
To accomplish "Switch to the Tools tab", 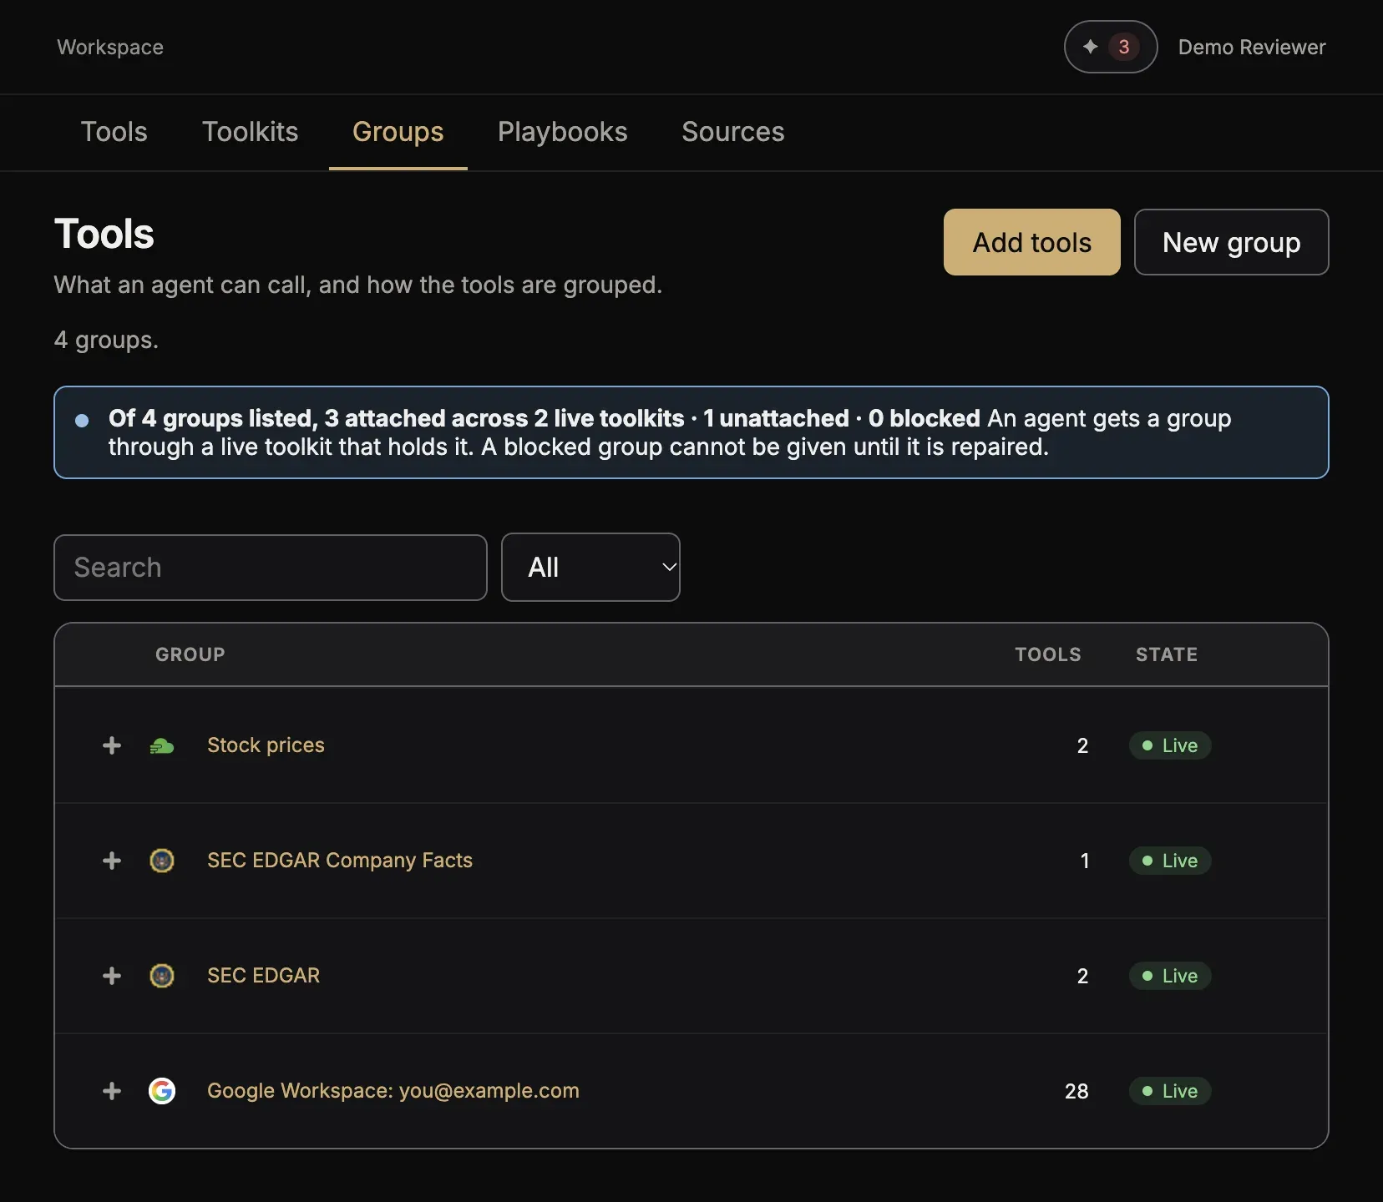I will (114, 132).
